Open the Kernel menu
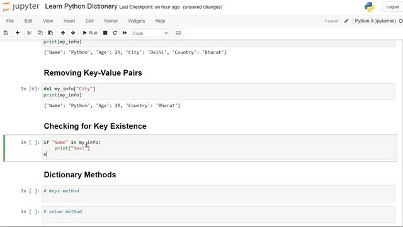The image size is (403, 227). [x=111, y=21]
